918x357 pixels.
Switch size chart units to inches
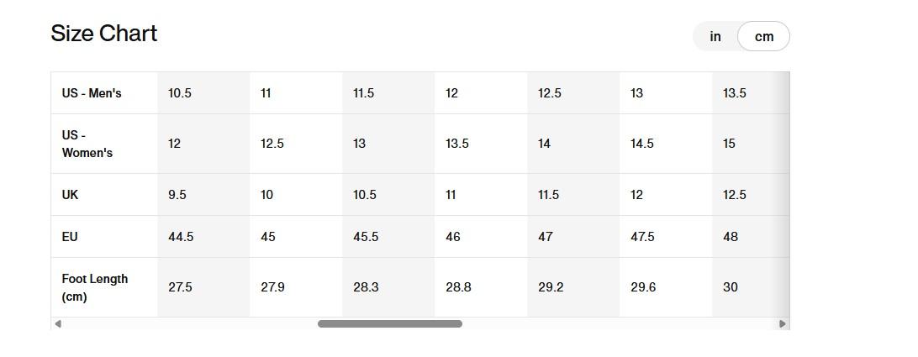pyautogui.click(x=715, y=37)
